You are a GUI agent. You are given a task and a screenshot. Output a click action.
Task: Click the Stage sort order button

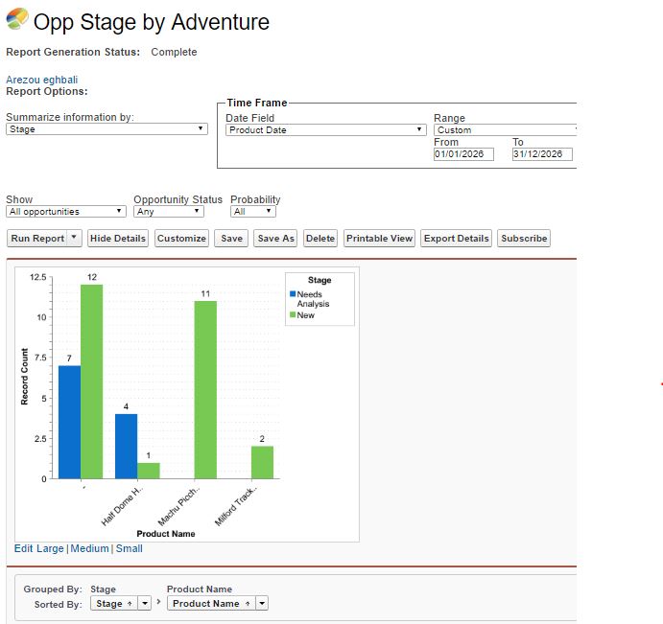[114, 603]
